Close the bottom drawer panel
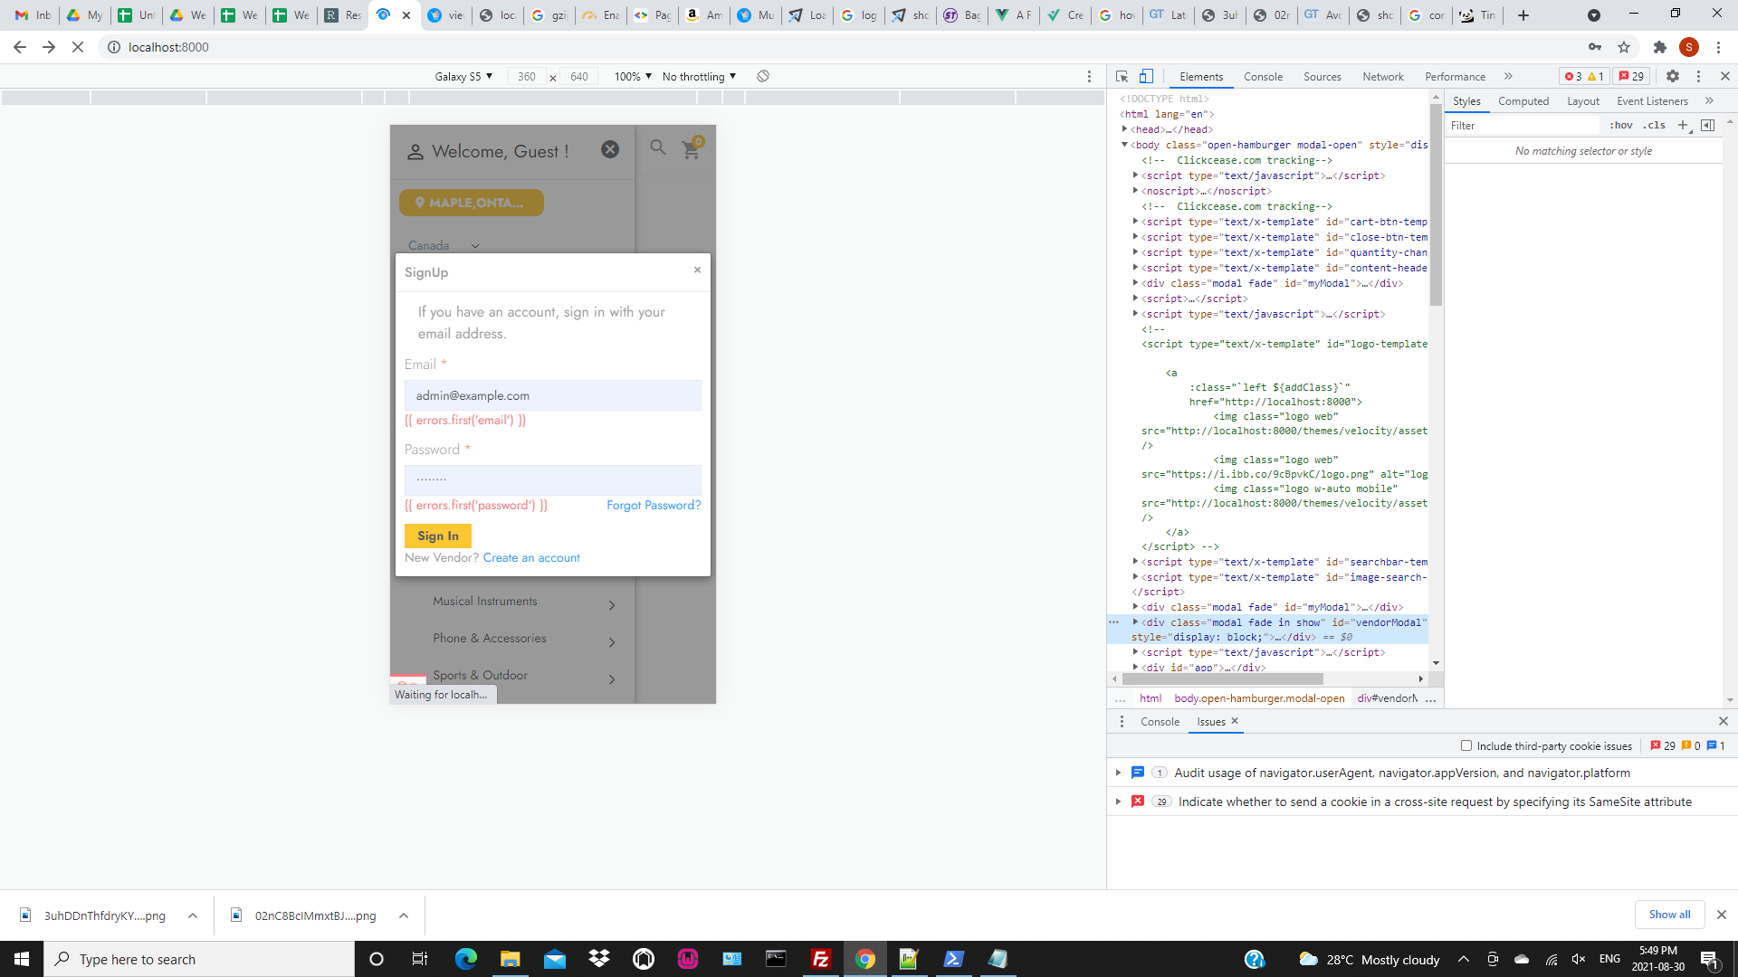Image resolution: width=1738 pixels, height=977 pixels. pyautogui.click(x=1724, y=721)
